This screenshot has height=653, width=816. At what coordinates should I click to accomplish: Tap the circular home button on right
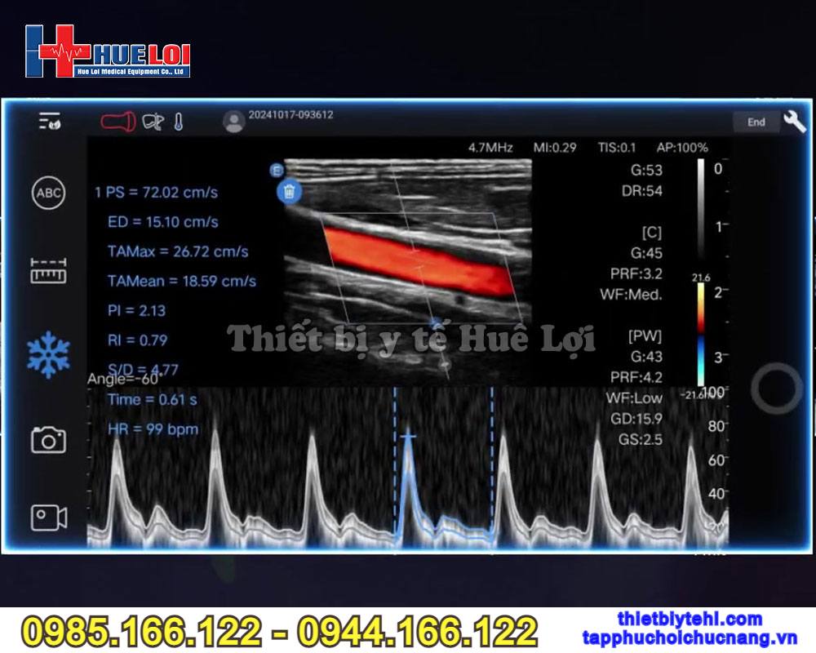(x=776, y=389)
